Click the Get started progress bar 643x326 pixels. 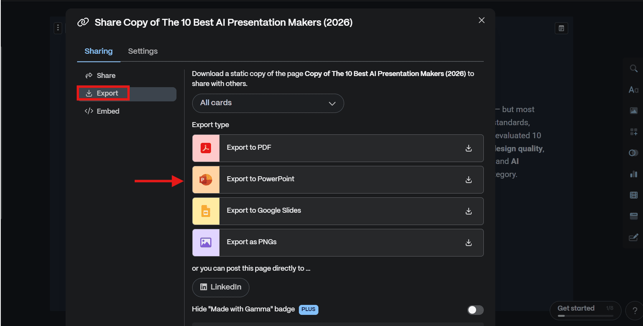pyautogui.click(x=585, y=316)
